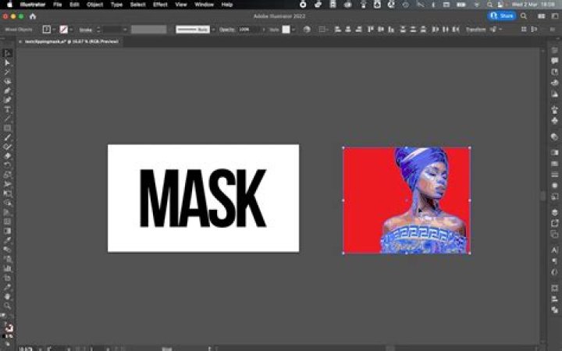562x351 pixels.
Task: Choose the Zoom tool magnifier
Action: [x=8, y=306]
